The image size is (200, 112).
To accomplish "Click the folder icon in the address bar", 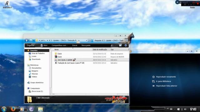I will coord(37,40).
